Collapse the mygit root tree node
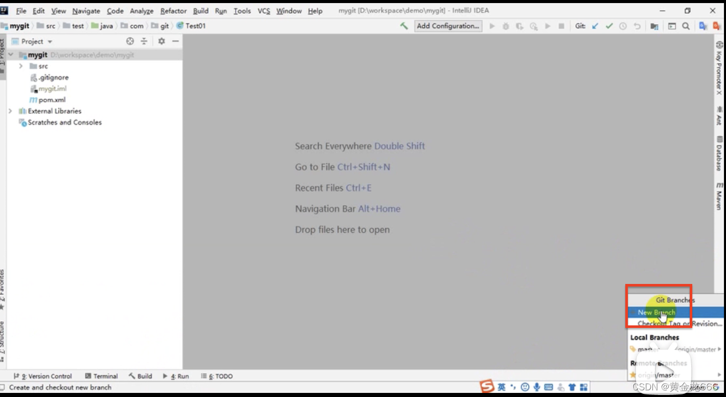Image resolution: width=726 pixels, height=397 pixels. (11, 55)
